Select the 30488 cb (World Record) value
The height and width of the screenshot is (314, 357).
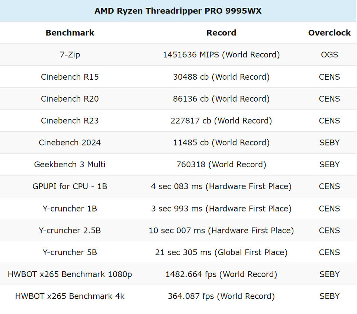point(221,77)
